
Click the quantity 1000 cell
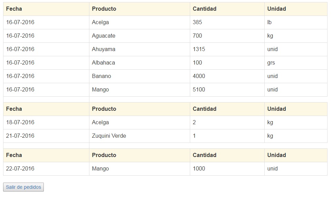[x=199, y=168]
